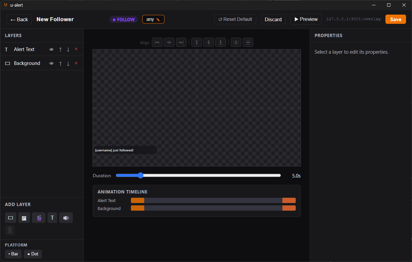Move the Alert Text layer down

68,49
